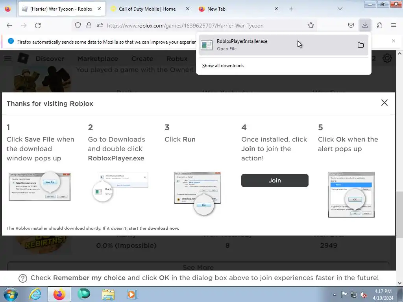This screenshot has height=302, width=403.
Task: Click the page scrollbar down arrow
Action: click(400, 283)
